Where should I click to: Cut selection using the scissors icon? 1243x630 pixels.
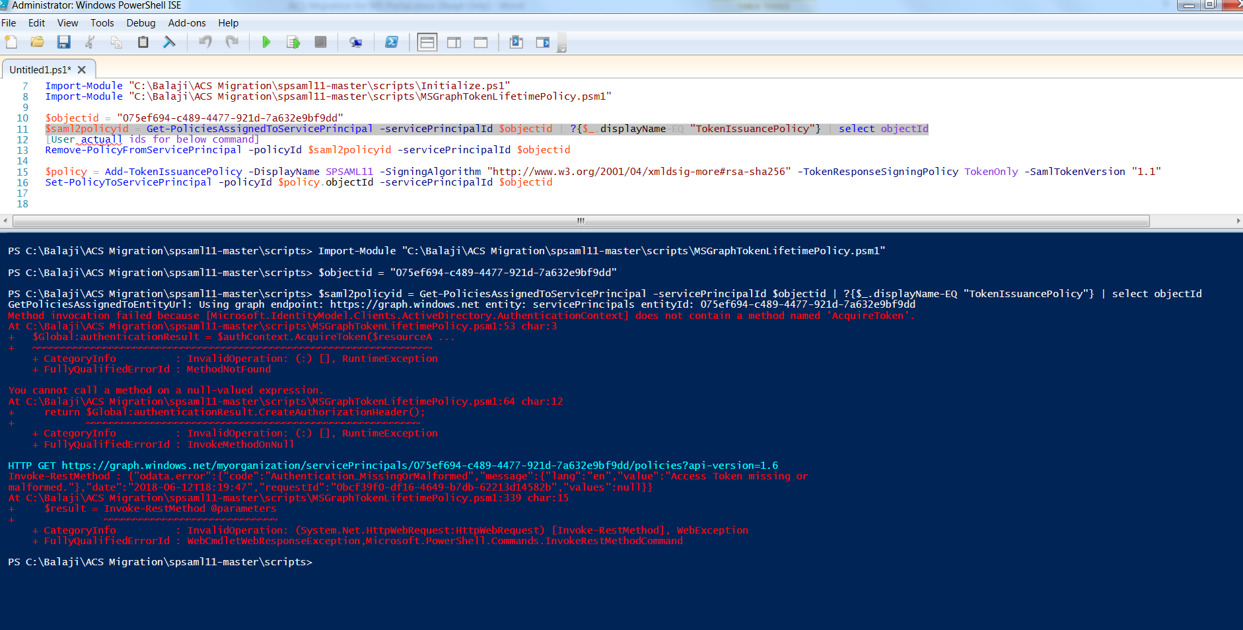point(90,42)
